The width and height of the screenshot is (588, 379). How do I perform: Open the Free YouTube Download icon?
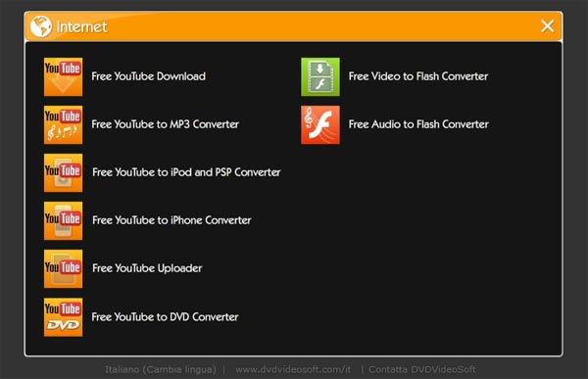pyautogui.click(x=63, y=76)
